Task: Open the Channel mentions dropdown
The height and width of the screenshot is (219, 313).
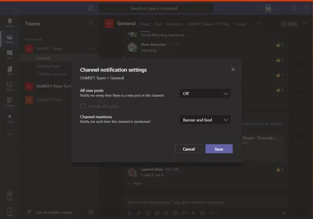Action: tap(205, 120)
